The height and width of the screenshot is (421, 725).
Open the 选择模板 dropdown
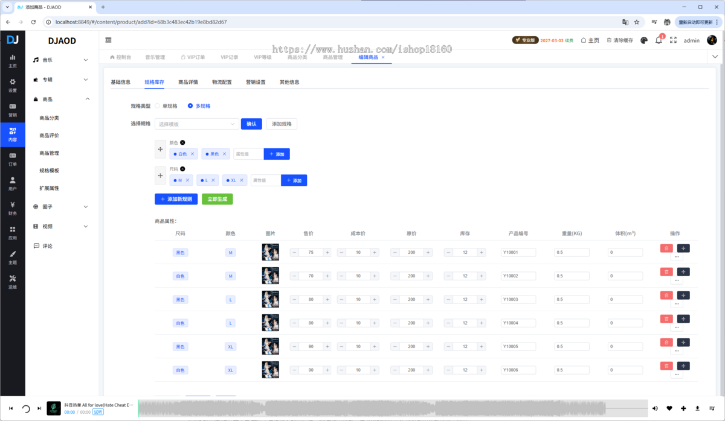[196, 124]
